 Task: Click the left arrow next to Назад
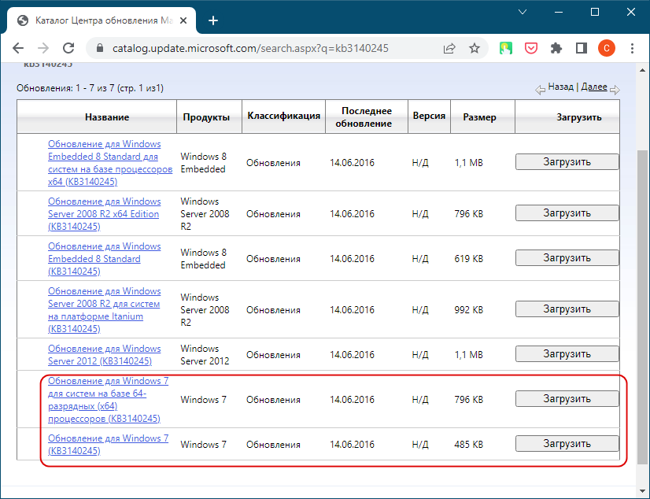540,90
